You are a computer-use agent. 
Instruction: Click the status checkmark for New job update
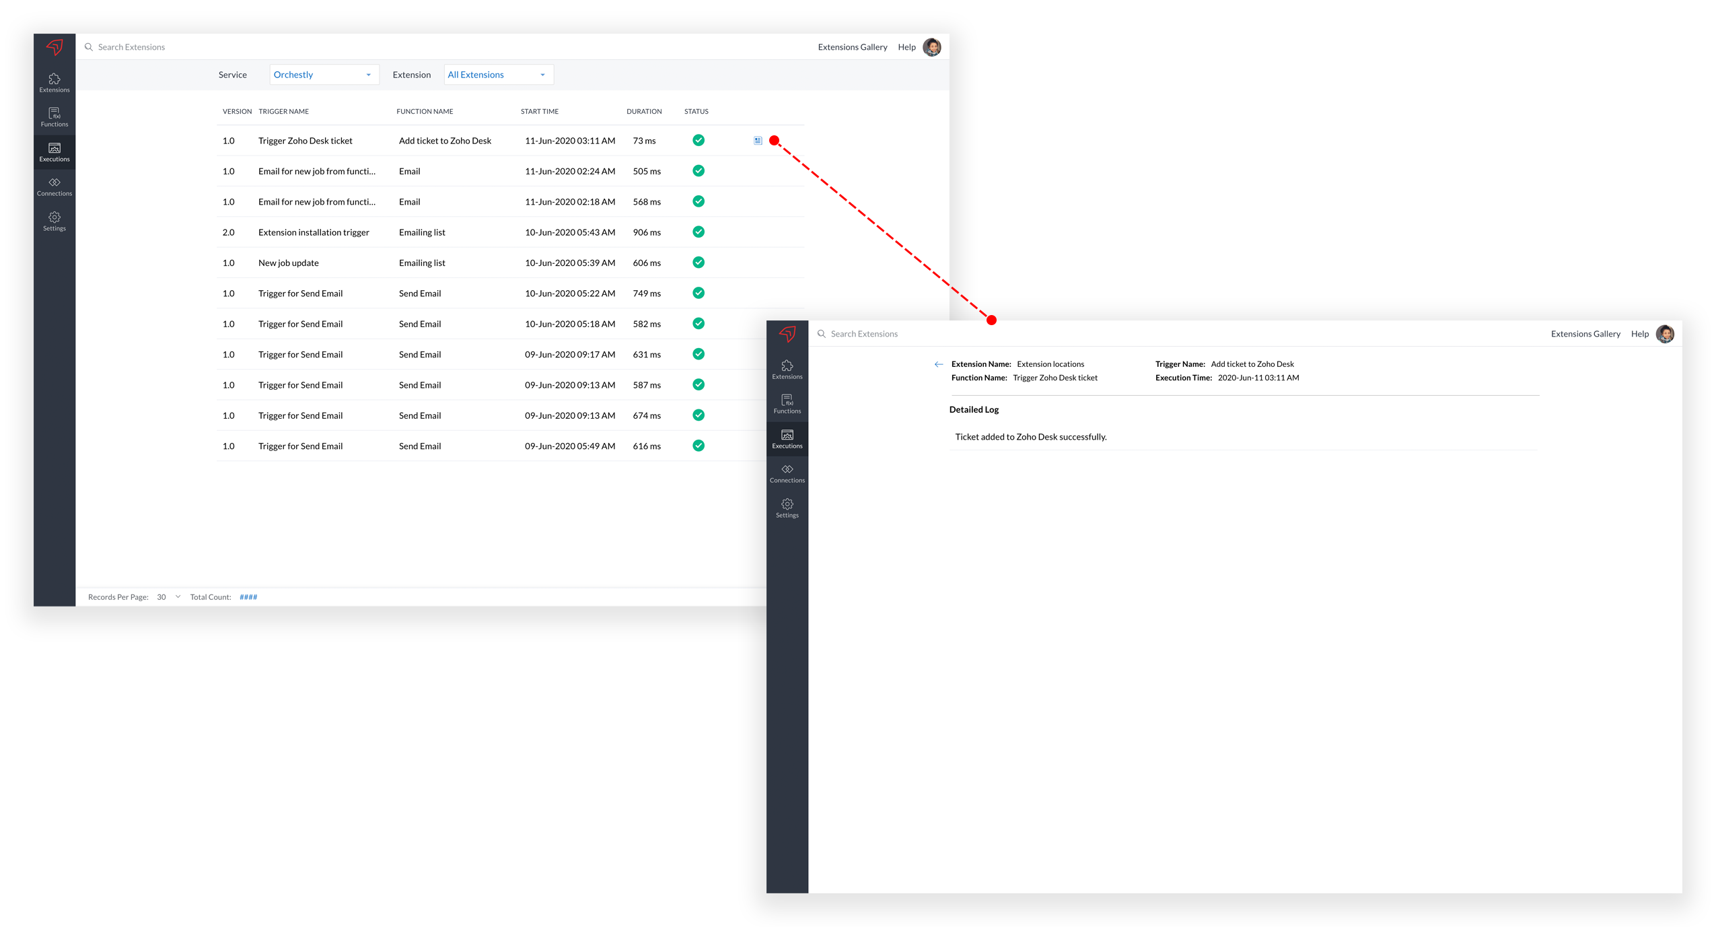(x=699, y=263)
